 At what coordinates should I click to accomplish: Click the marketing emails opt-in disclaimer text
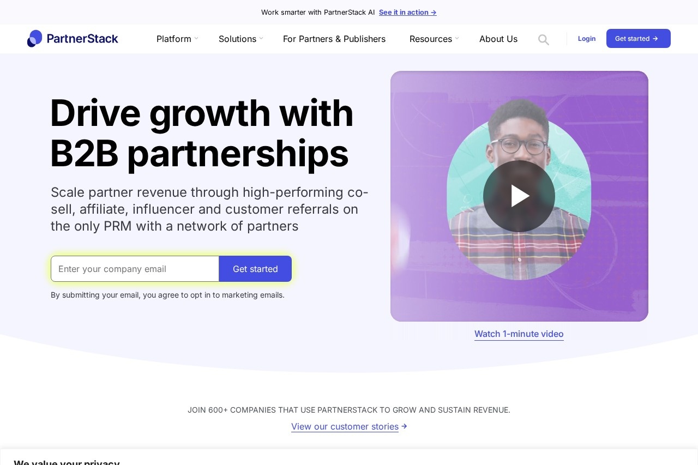pyautogui.click(x=167, y=295)
